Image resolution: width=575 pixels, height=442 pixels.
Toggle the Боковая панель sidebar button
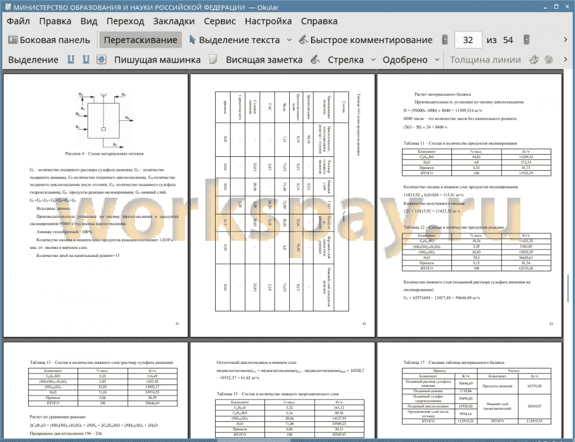(49, 40)
